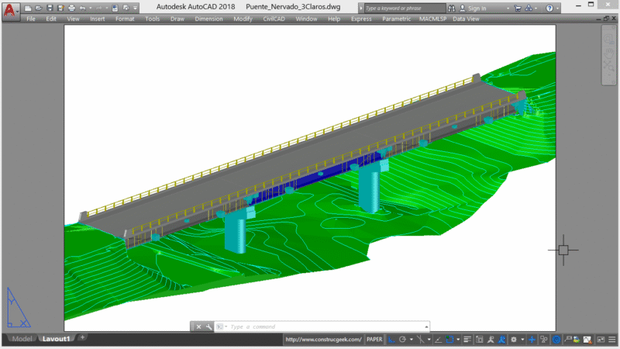Open the File menu
Viewport: 620px width, 349px height.
tap(31, 19)
